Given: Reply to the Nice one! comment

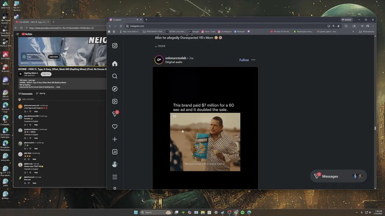Looking at the screenshot, I should [x=34, y=183].
